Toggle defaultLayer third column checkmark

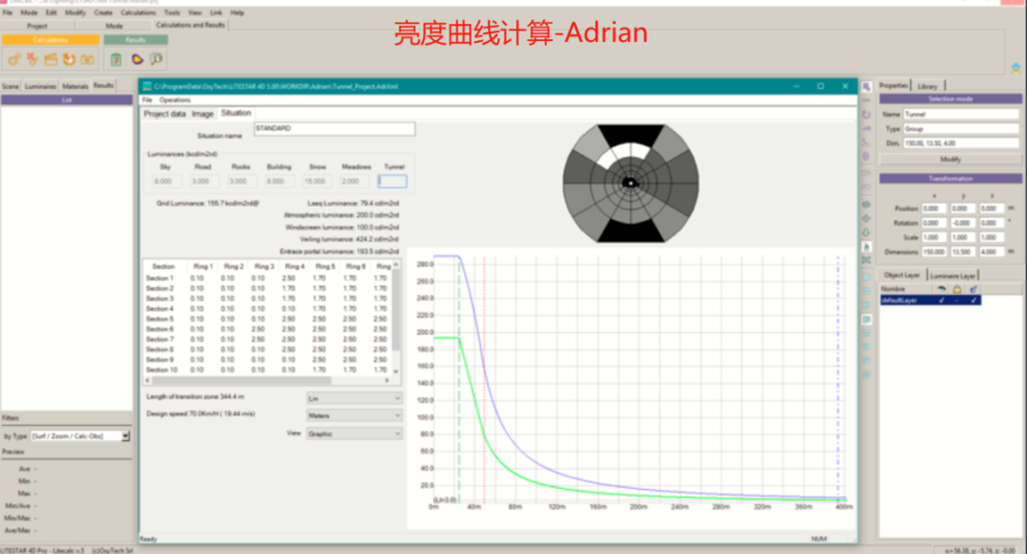(x=973, y=300)
